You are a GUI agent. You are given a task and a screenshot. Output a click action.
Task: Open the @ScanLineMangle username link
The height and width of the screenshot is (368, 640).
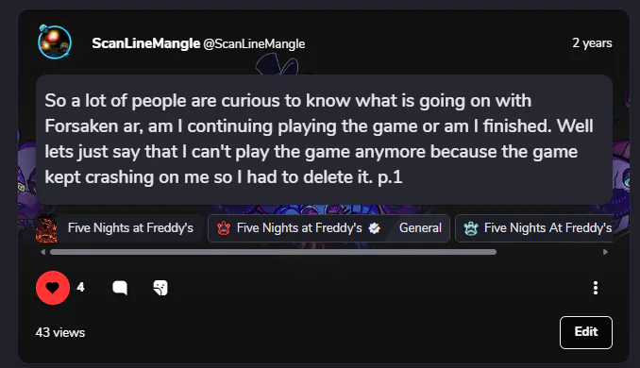point(254,43)
